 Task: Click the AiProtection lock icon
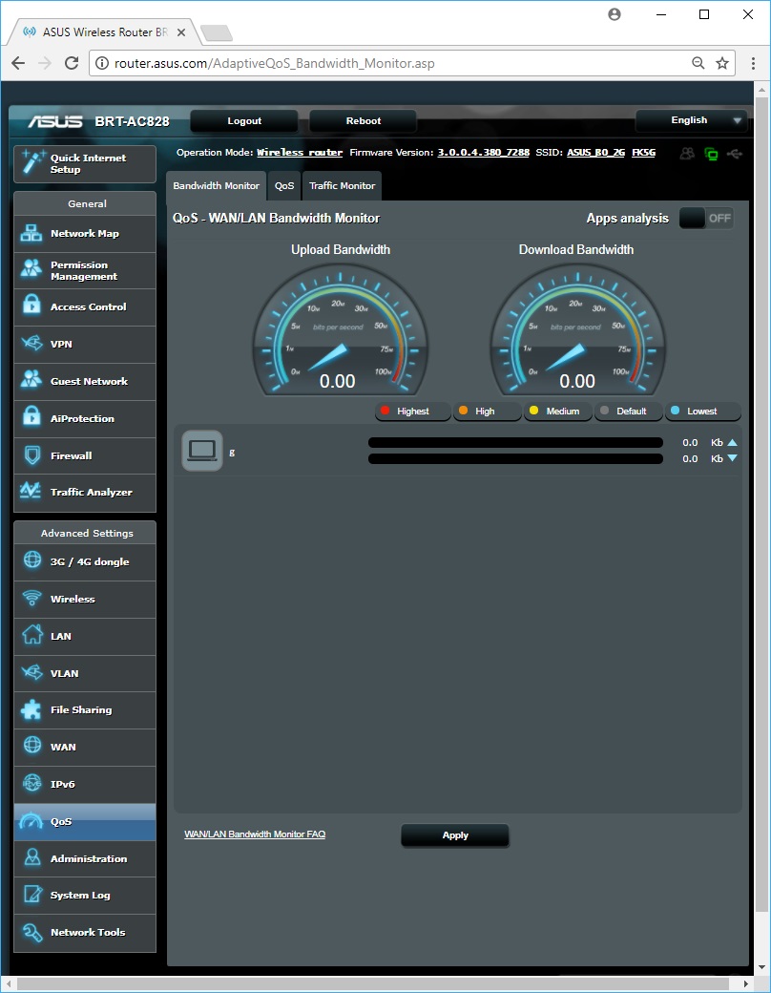point(32,418)
